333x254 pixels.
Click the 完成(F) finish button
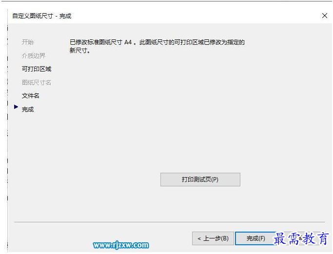pyautogui.click(x=255, y=238)
